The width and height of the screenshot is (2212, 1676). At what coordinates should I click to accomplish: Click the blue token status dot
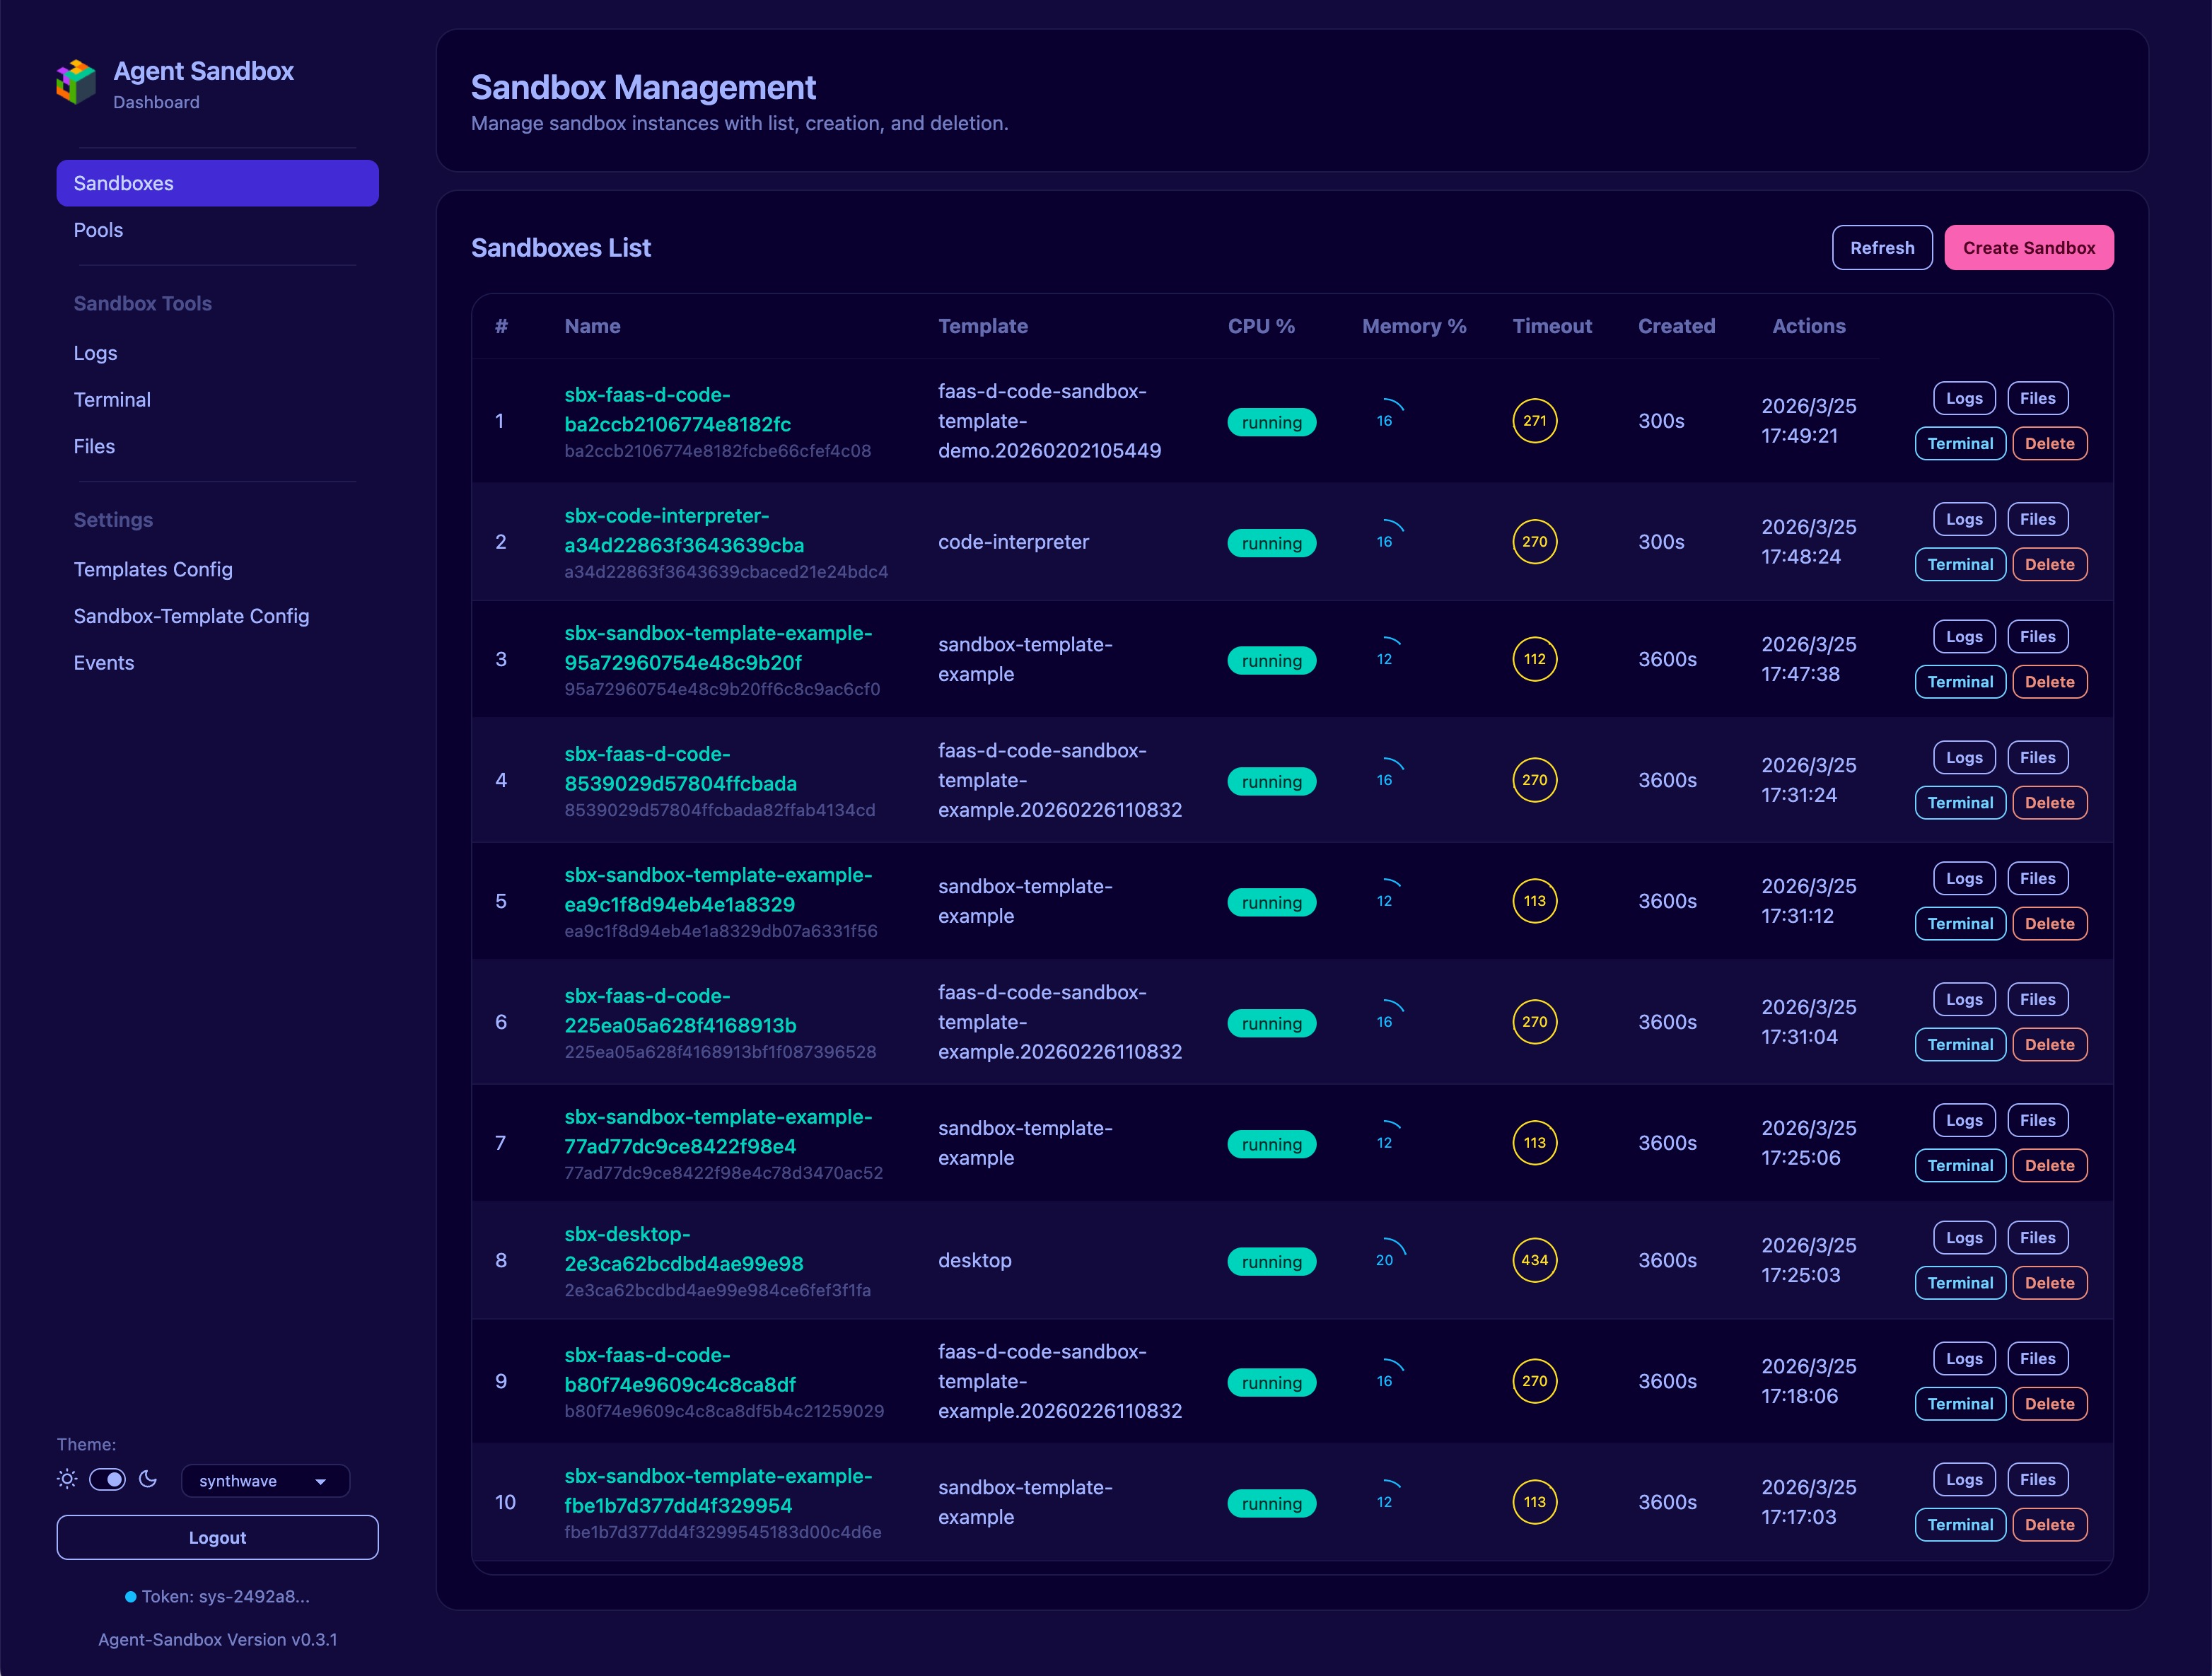[x=130, y=1596]
